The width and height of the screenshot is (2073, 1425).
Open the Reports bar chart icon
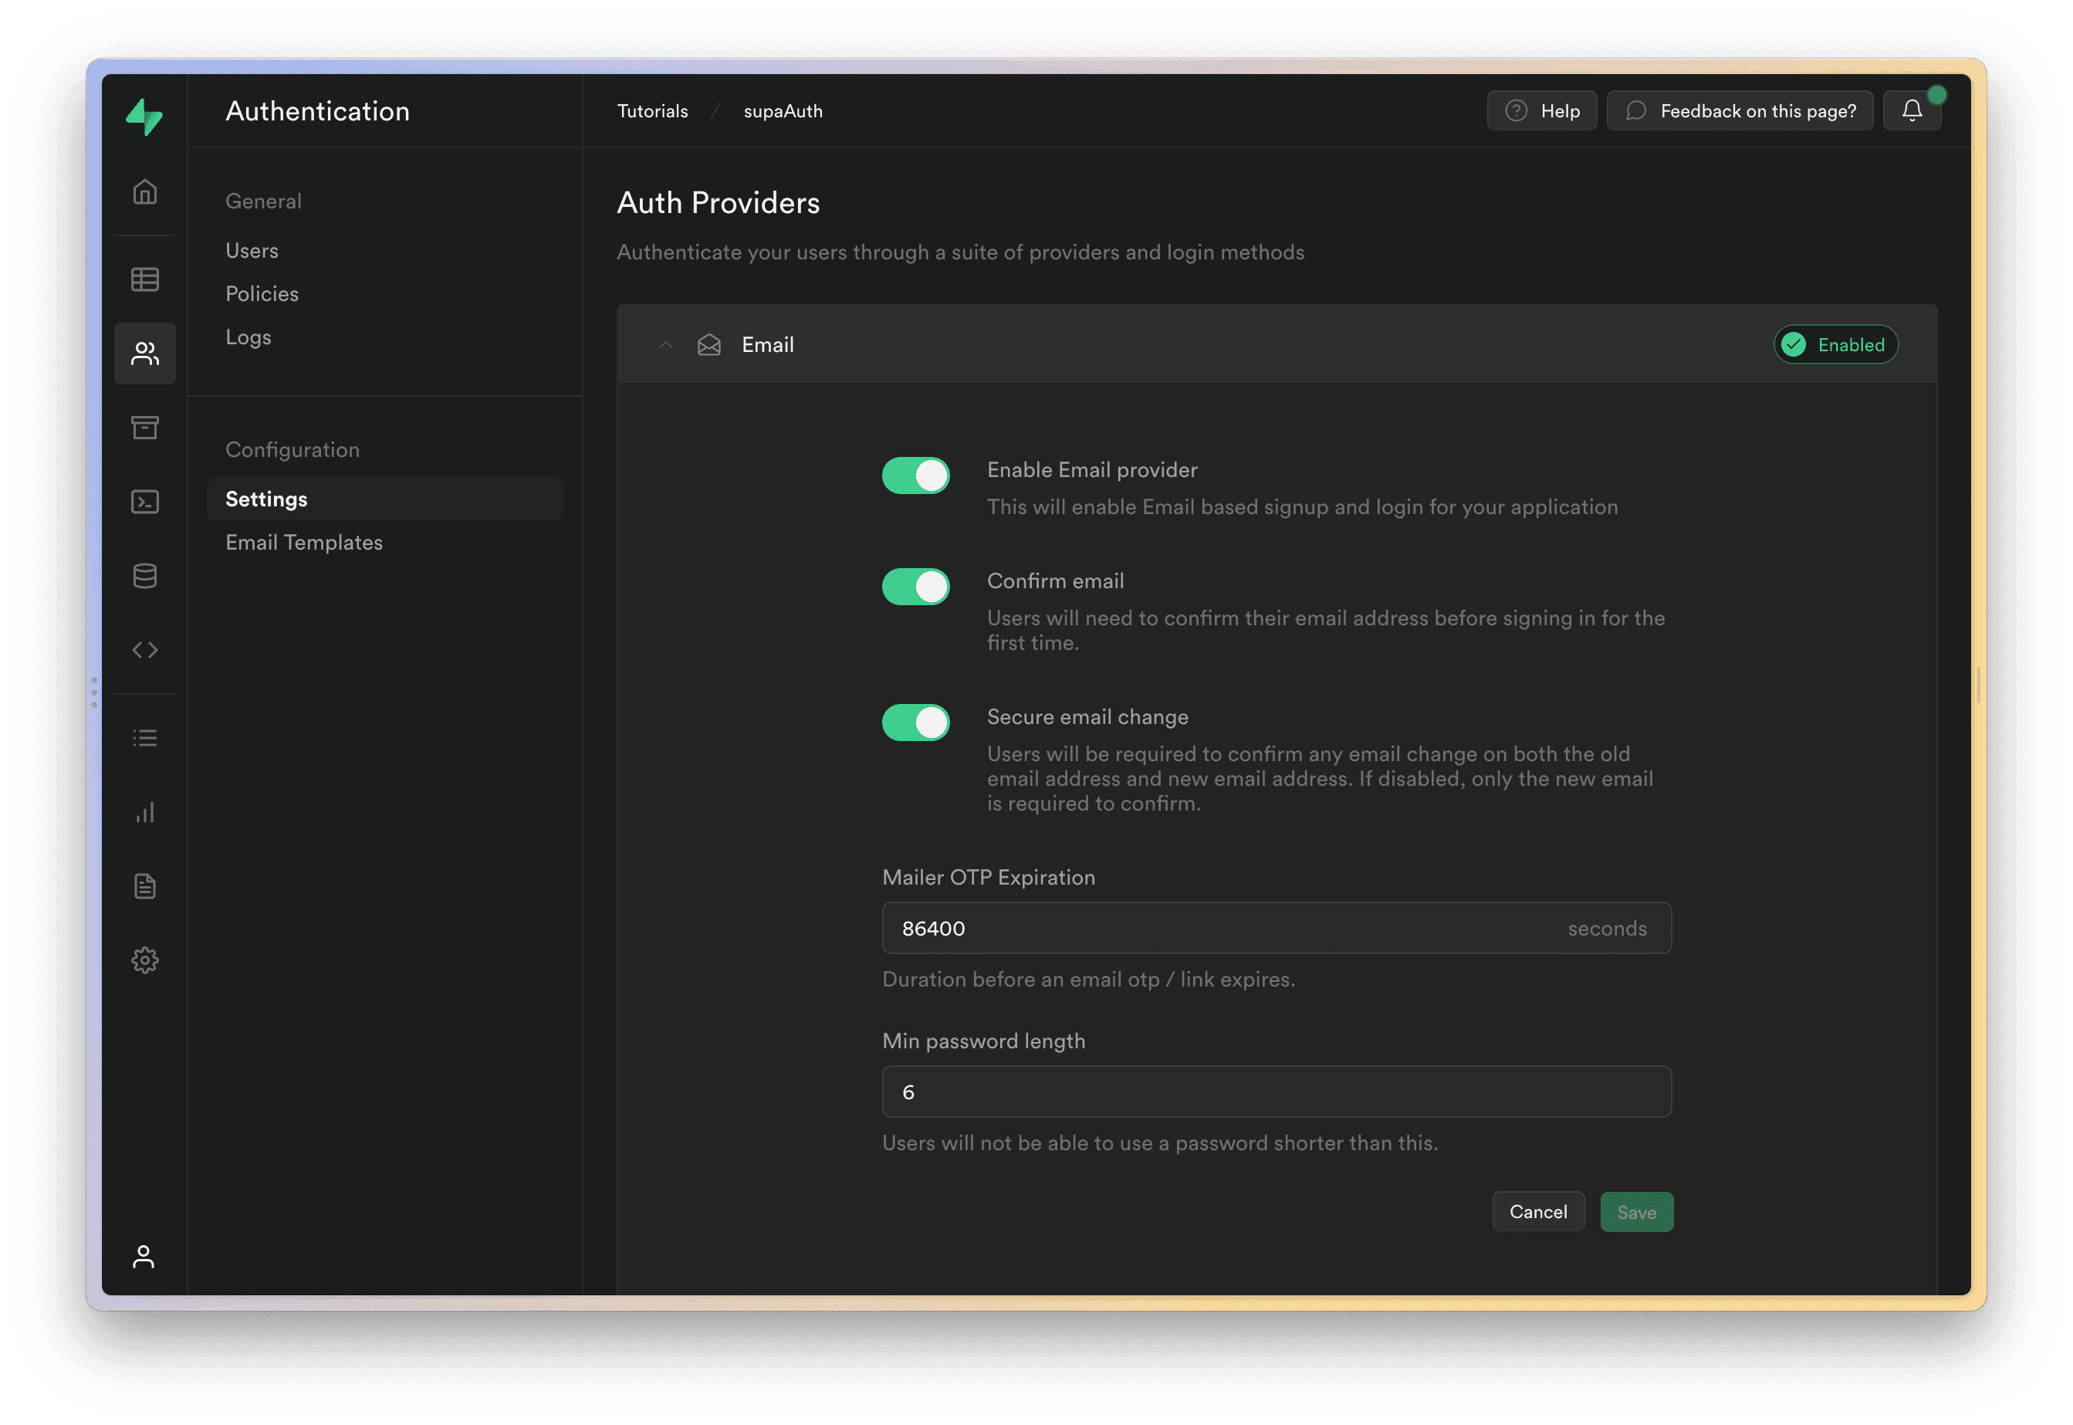click(144, 811)
